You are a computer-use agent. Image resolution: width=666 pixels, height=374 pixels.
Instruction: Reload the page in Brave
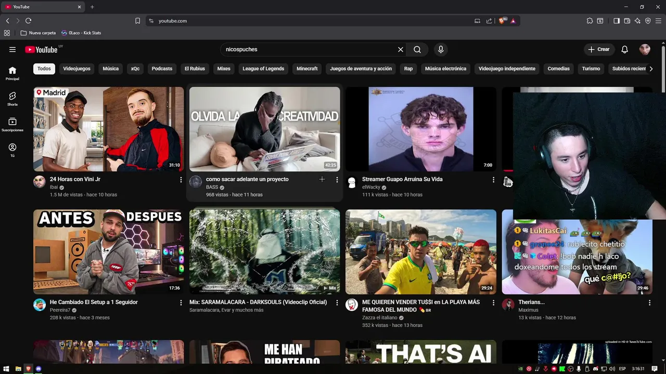(x=28, y=21)
